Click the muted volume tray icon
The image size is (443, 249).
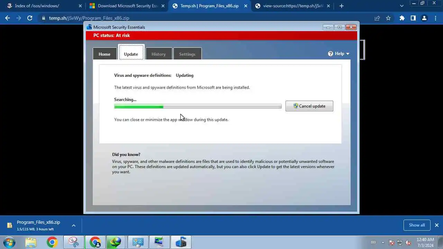pyautogui.click(x=408, y=242)
